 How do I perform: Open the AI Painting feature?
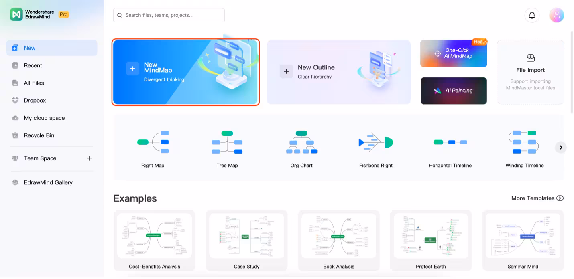[x=454, y=91]
